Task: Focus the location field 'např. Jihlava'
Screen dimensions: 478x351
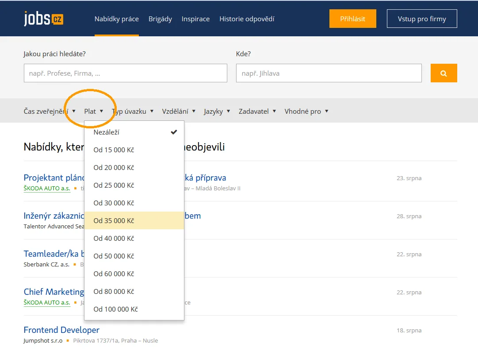Action: point(329,73)
